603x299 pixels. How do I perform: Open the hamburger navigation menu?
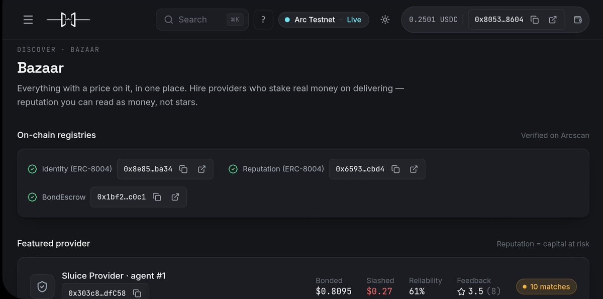point(28,20)
